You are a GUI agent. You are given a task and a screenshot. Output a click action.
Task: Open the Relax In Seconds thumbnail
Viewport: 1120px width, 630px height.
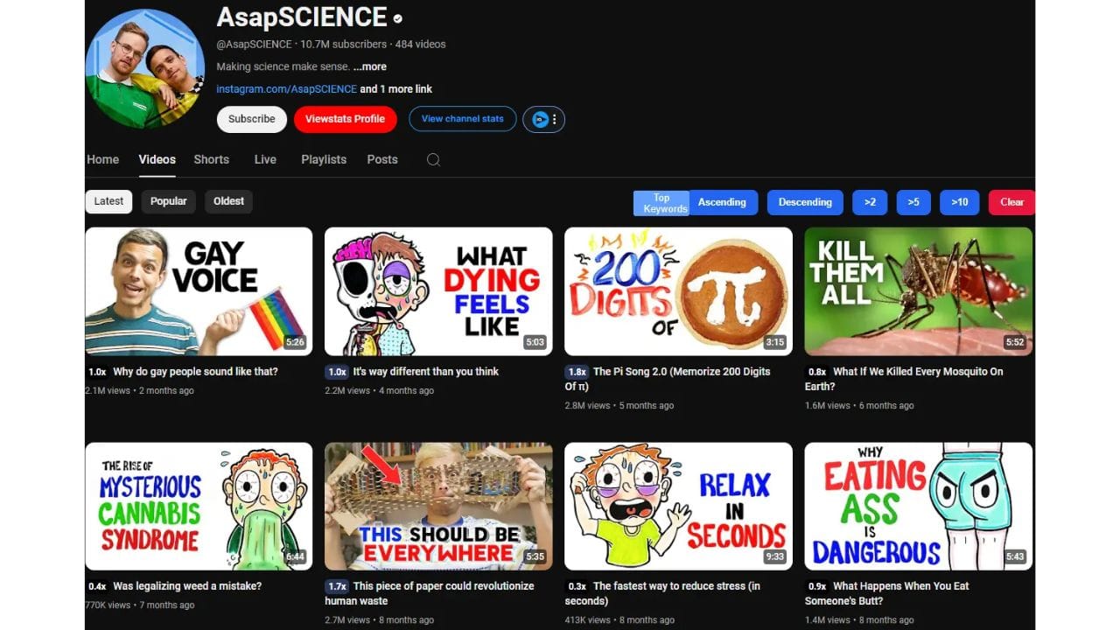click(x=678, y=506)
